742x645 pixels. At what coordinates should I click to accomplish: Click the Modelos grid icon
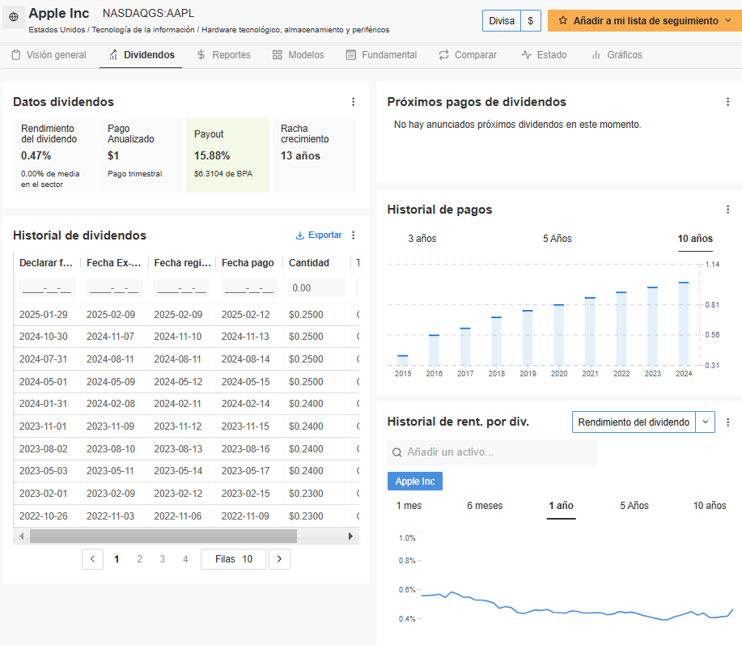[278, 55]
